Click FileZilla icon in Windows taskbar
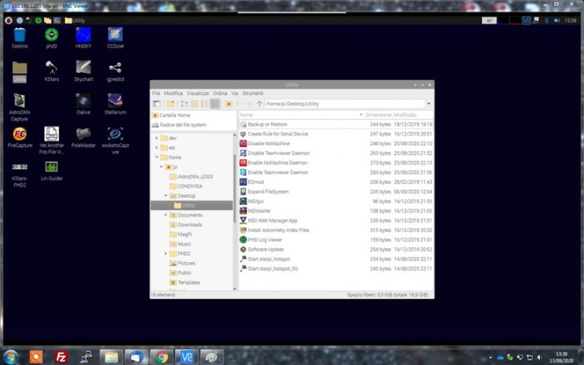The width and height of the screenshot is (584, 365). click(61, 356)
